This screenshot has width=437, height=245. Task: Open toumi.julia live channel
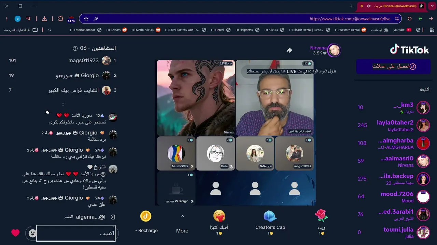(393, 232)
